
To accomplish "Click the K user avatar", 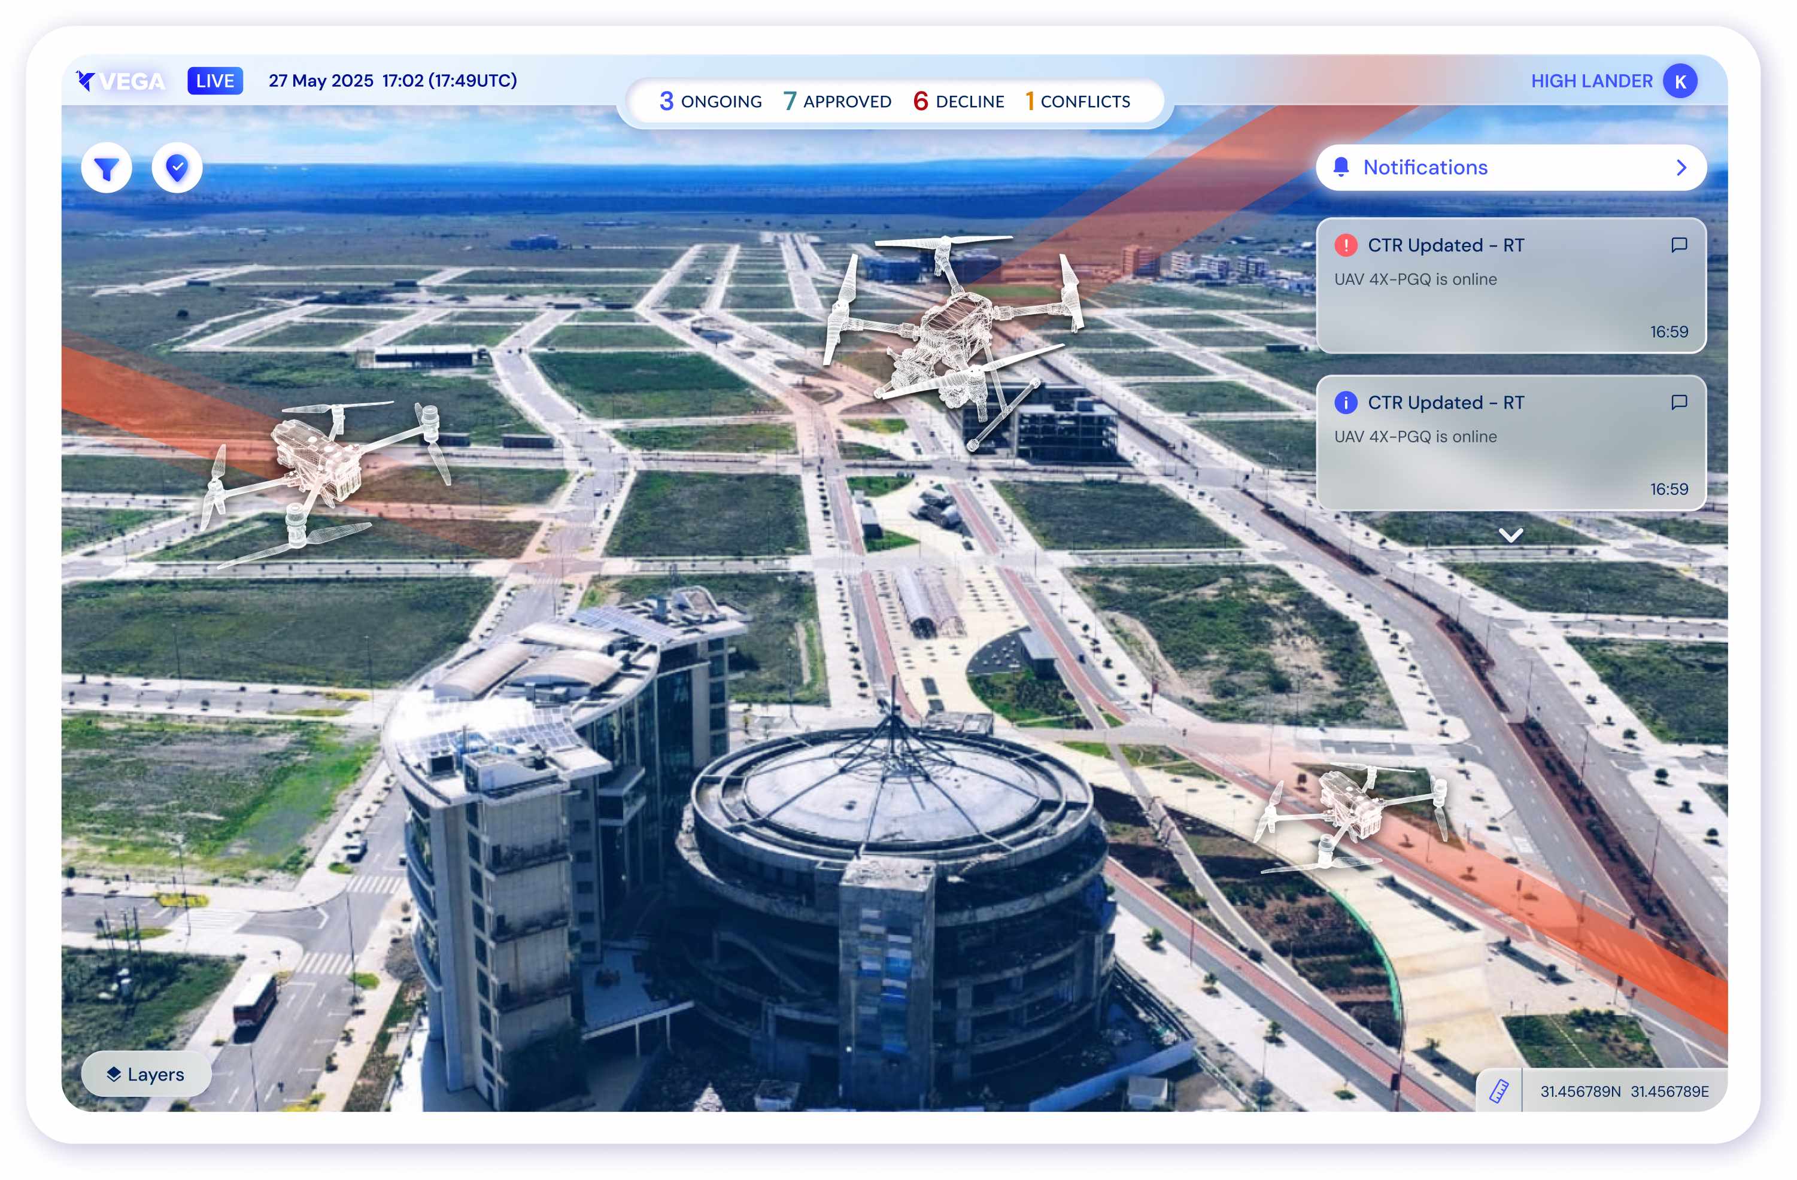I will [1680, 81].
